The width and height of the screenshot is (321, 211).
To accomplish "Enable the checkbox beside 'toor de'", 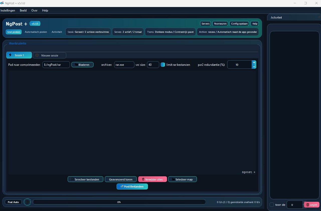I will pyautogui.click(x=272, y=205).
